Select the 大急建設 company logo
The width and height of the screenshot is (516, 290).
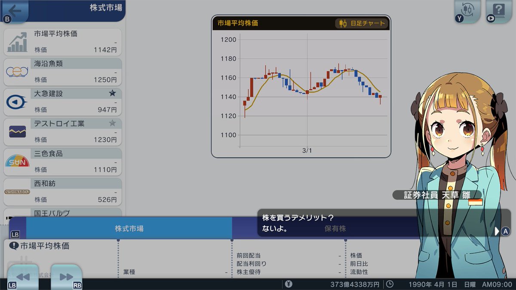click(17, 102)
